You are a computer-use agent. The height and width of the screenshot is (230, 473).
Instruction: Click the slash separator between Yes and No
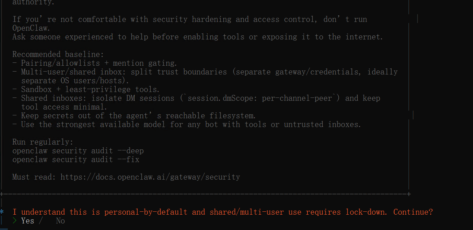point(41,221)
